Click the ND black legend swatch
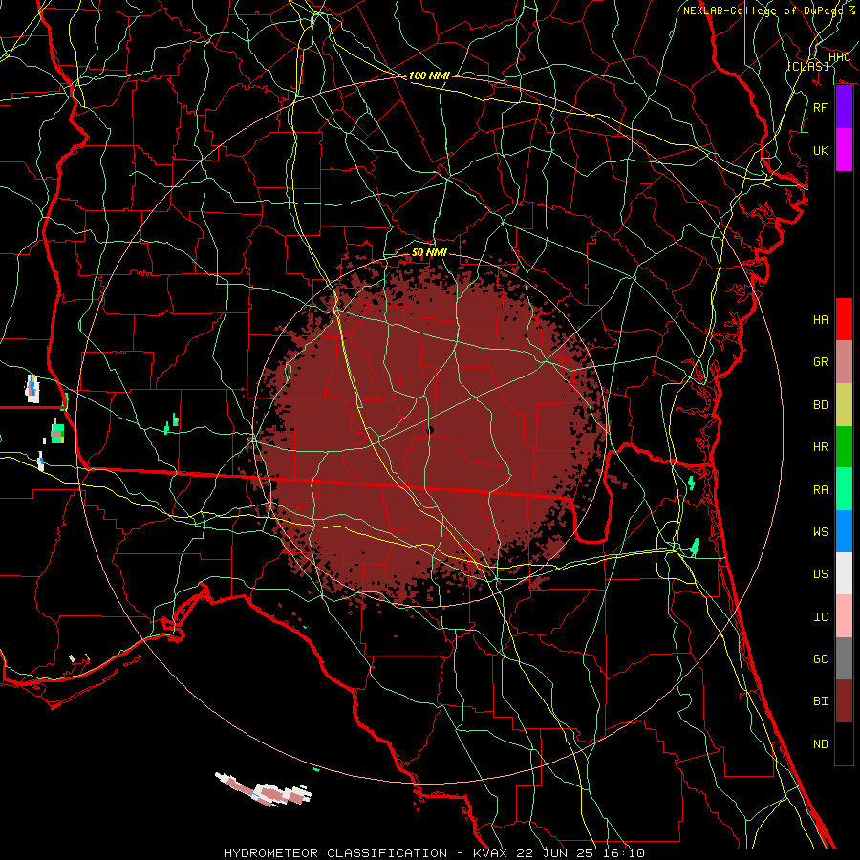Screen dimensions: 860x860 click(x=844, y=743)
